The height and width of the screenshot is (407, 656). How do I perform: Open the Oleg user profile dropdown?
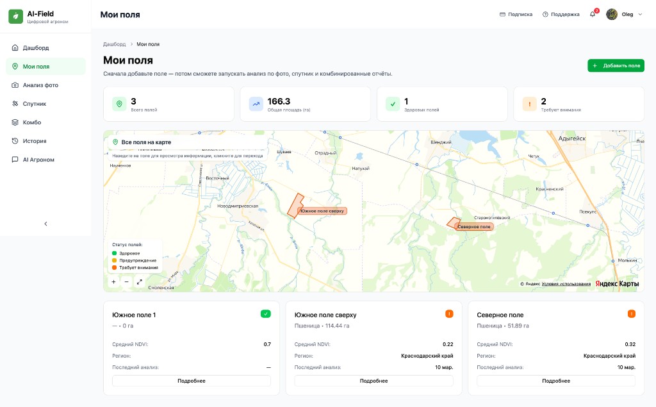click(625, 14)
